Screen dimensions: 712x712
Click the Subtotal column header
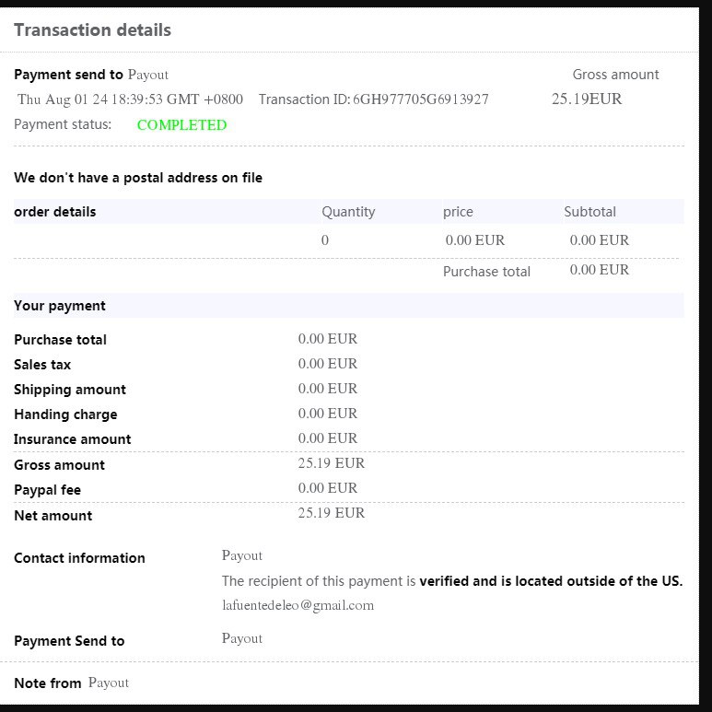[x=589, y=212]
